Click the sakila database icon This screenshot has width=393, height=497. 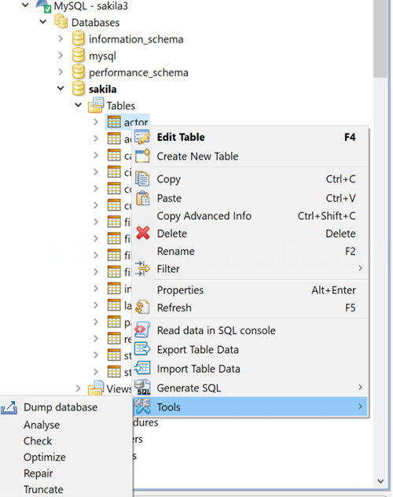coord(79,88)
